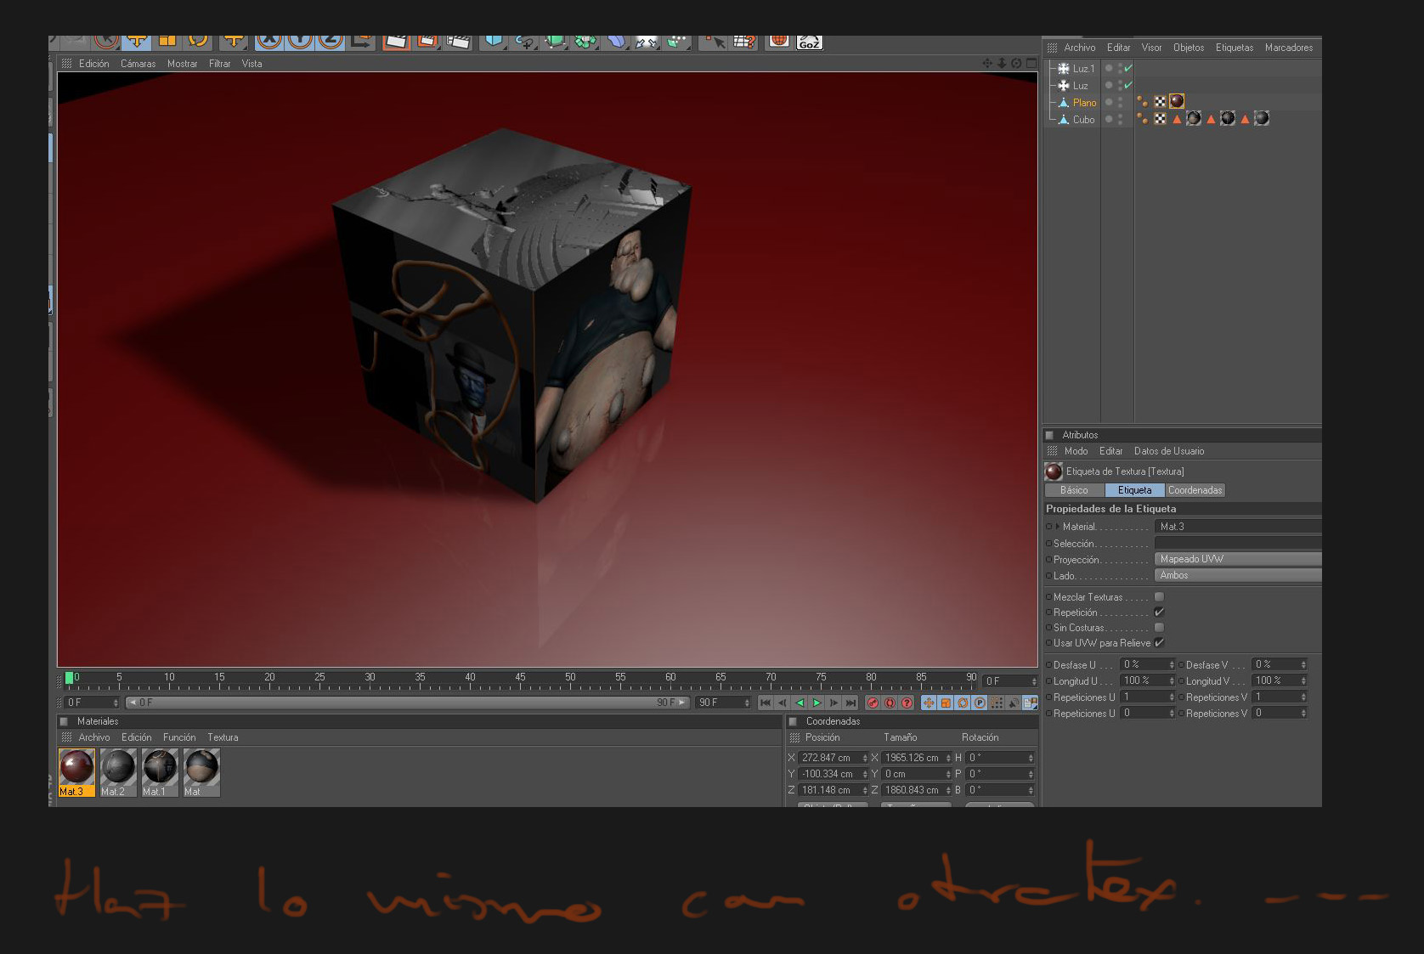The image size is (1424, 954).
Task: Adjust the first Repeticiones U stepper arrows
Action: 1172,697
